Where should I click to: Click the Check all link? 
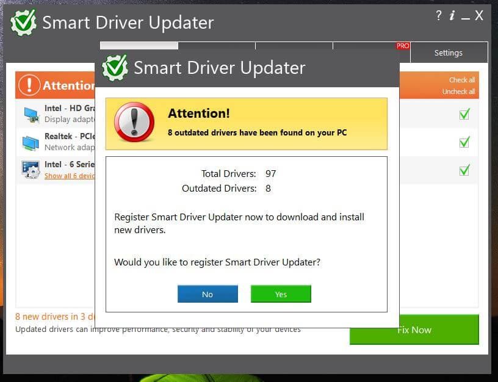[x=462, y=80]
